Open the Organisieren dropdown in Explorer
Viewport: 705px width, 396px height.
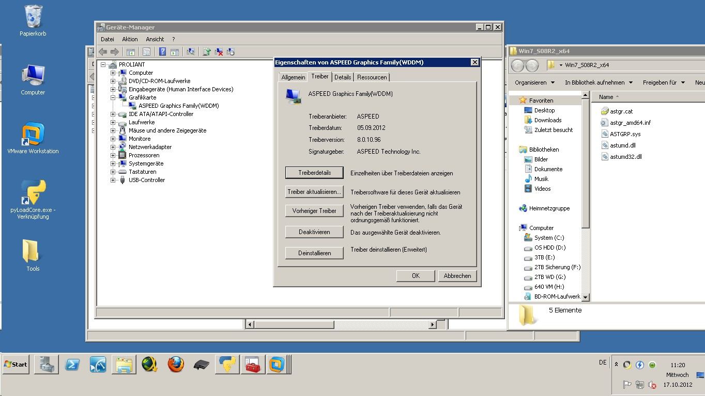click(x=534, y=82)
